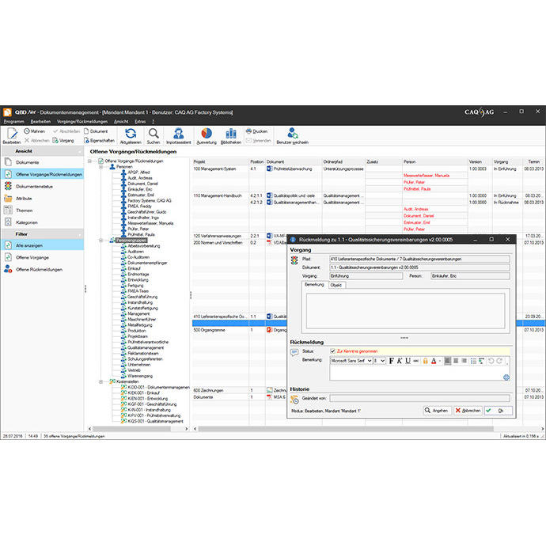This screenshot has width=546, height=546.
Task: Open the Bearbeiten menu
Action: [x=40, y=122]
